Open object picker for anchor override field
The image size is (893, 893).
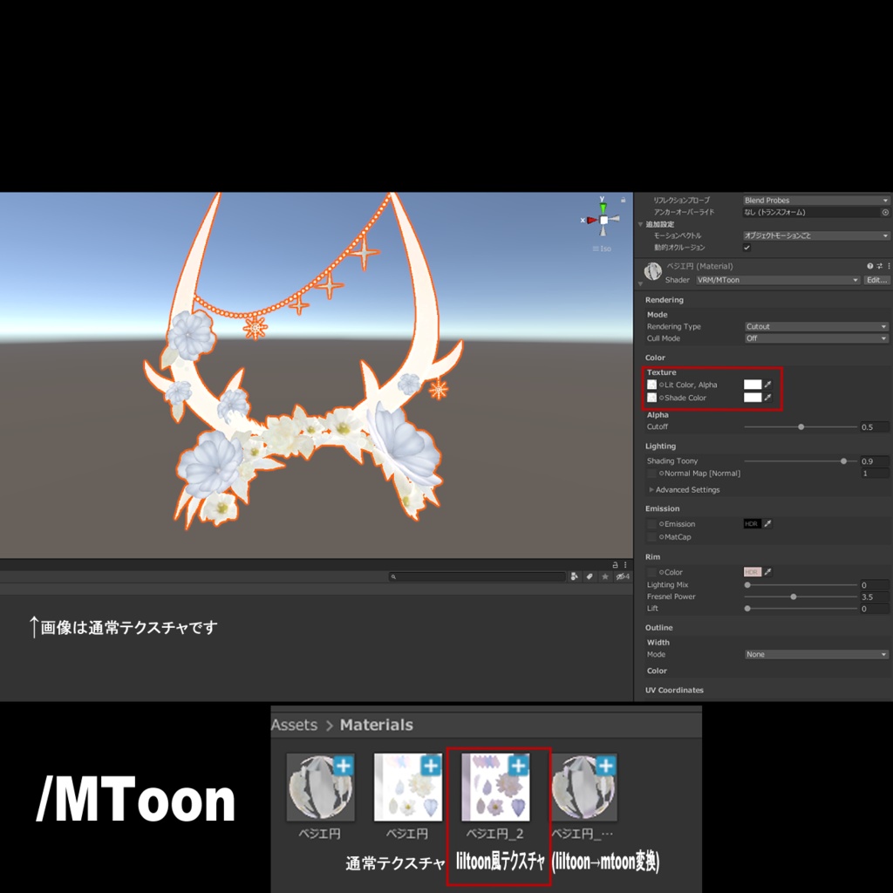[x=886, y=212]
